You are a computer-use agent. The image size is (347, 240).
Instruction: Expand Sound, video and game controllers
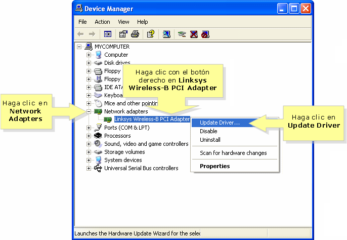89,144
